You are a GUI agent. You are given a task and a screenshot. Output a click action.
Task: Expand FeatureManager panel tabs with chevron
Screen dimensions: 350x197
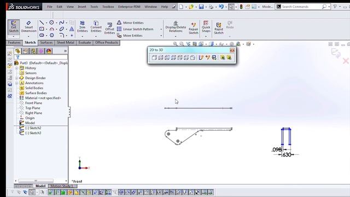click(65, 51)
